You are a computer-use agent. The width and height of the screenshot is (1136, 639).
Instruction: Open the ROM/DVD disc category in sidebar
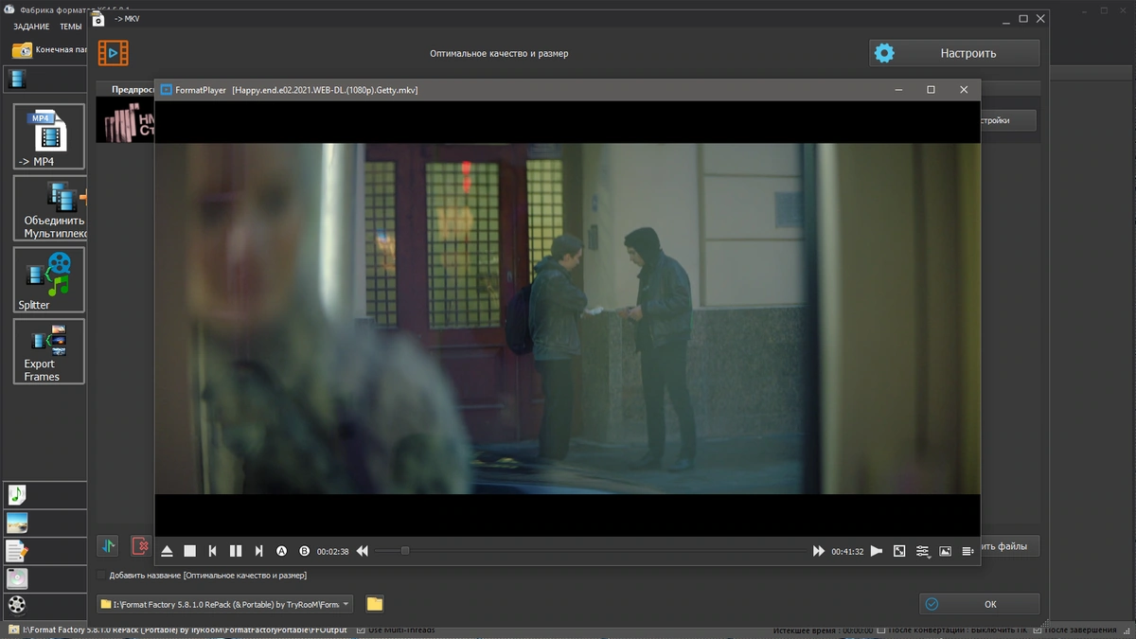click(17, 577)
